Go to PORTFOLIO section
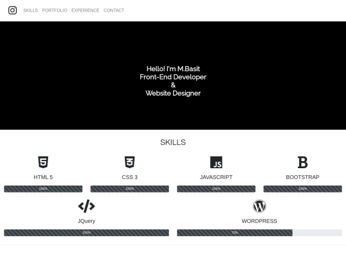346x260 pixels. coord(54,10)
